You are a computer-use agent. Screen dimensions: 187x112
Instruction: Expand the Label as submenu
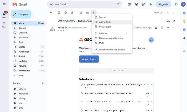tap(112, 33)
